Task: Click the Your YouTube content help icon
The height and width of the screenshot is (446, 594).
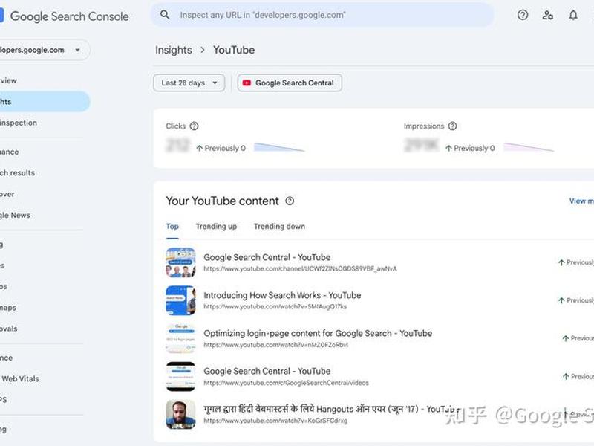Action: pyautogui.click(x=290, y=201)
